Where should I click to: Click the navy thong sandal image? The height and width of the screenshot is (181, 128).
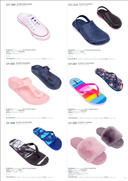(x=46, y=77)
